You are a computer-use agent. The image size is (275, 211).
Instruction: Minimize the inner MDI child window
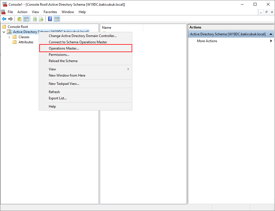pyautogui.click(x=261, y=12)
